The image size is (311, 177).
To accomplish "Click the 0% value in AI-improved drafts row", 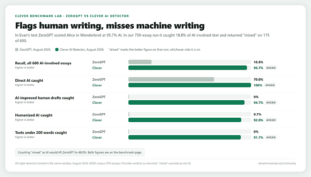I will pyautogui.click(x=256, y=97).
